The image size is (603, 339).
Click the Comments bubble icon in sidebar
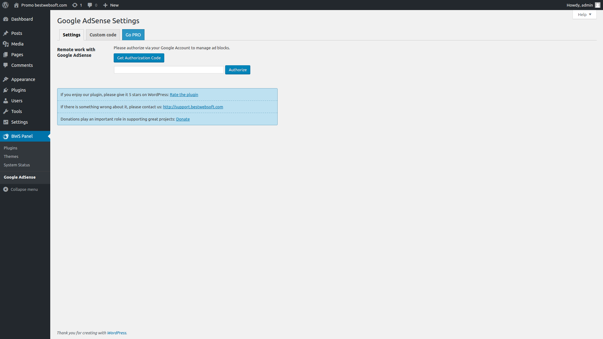[6, 65]
